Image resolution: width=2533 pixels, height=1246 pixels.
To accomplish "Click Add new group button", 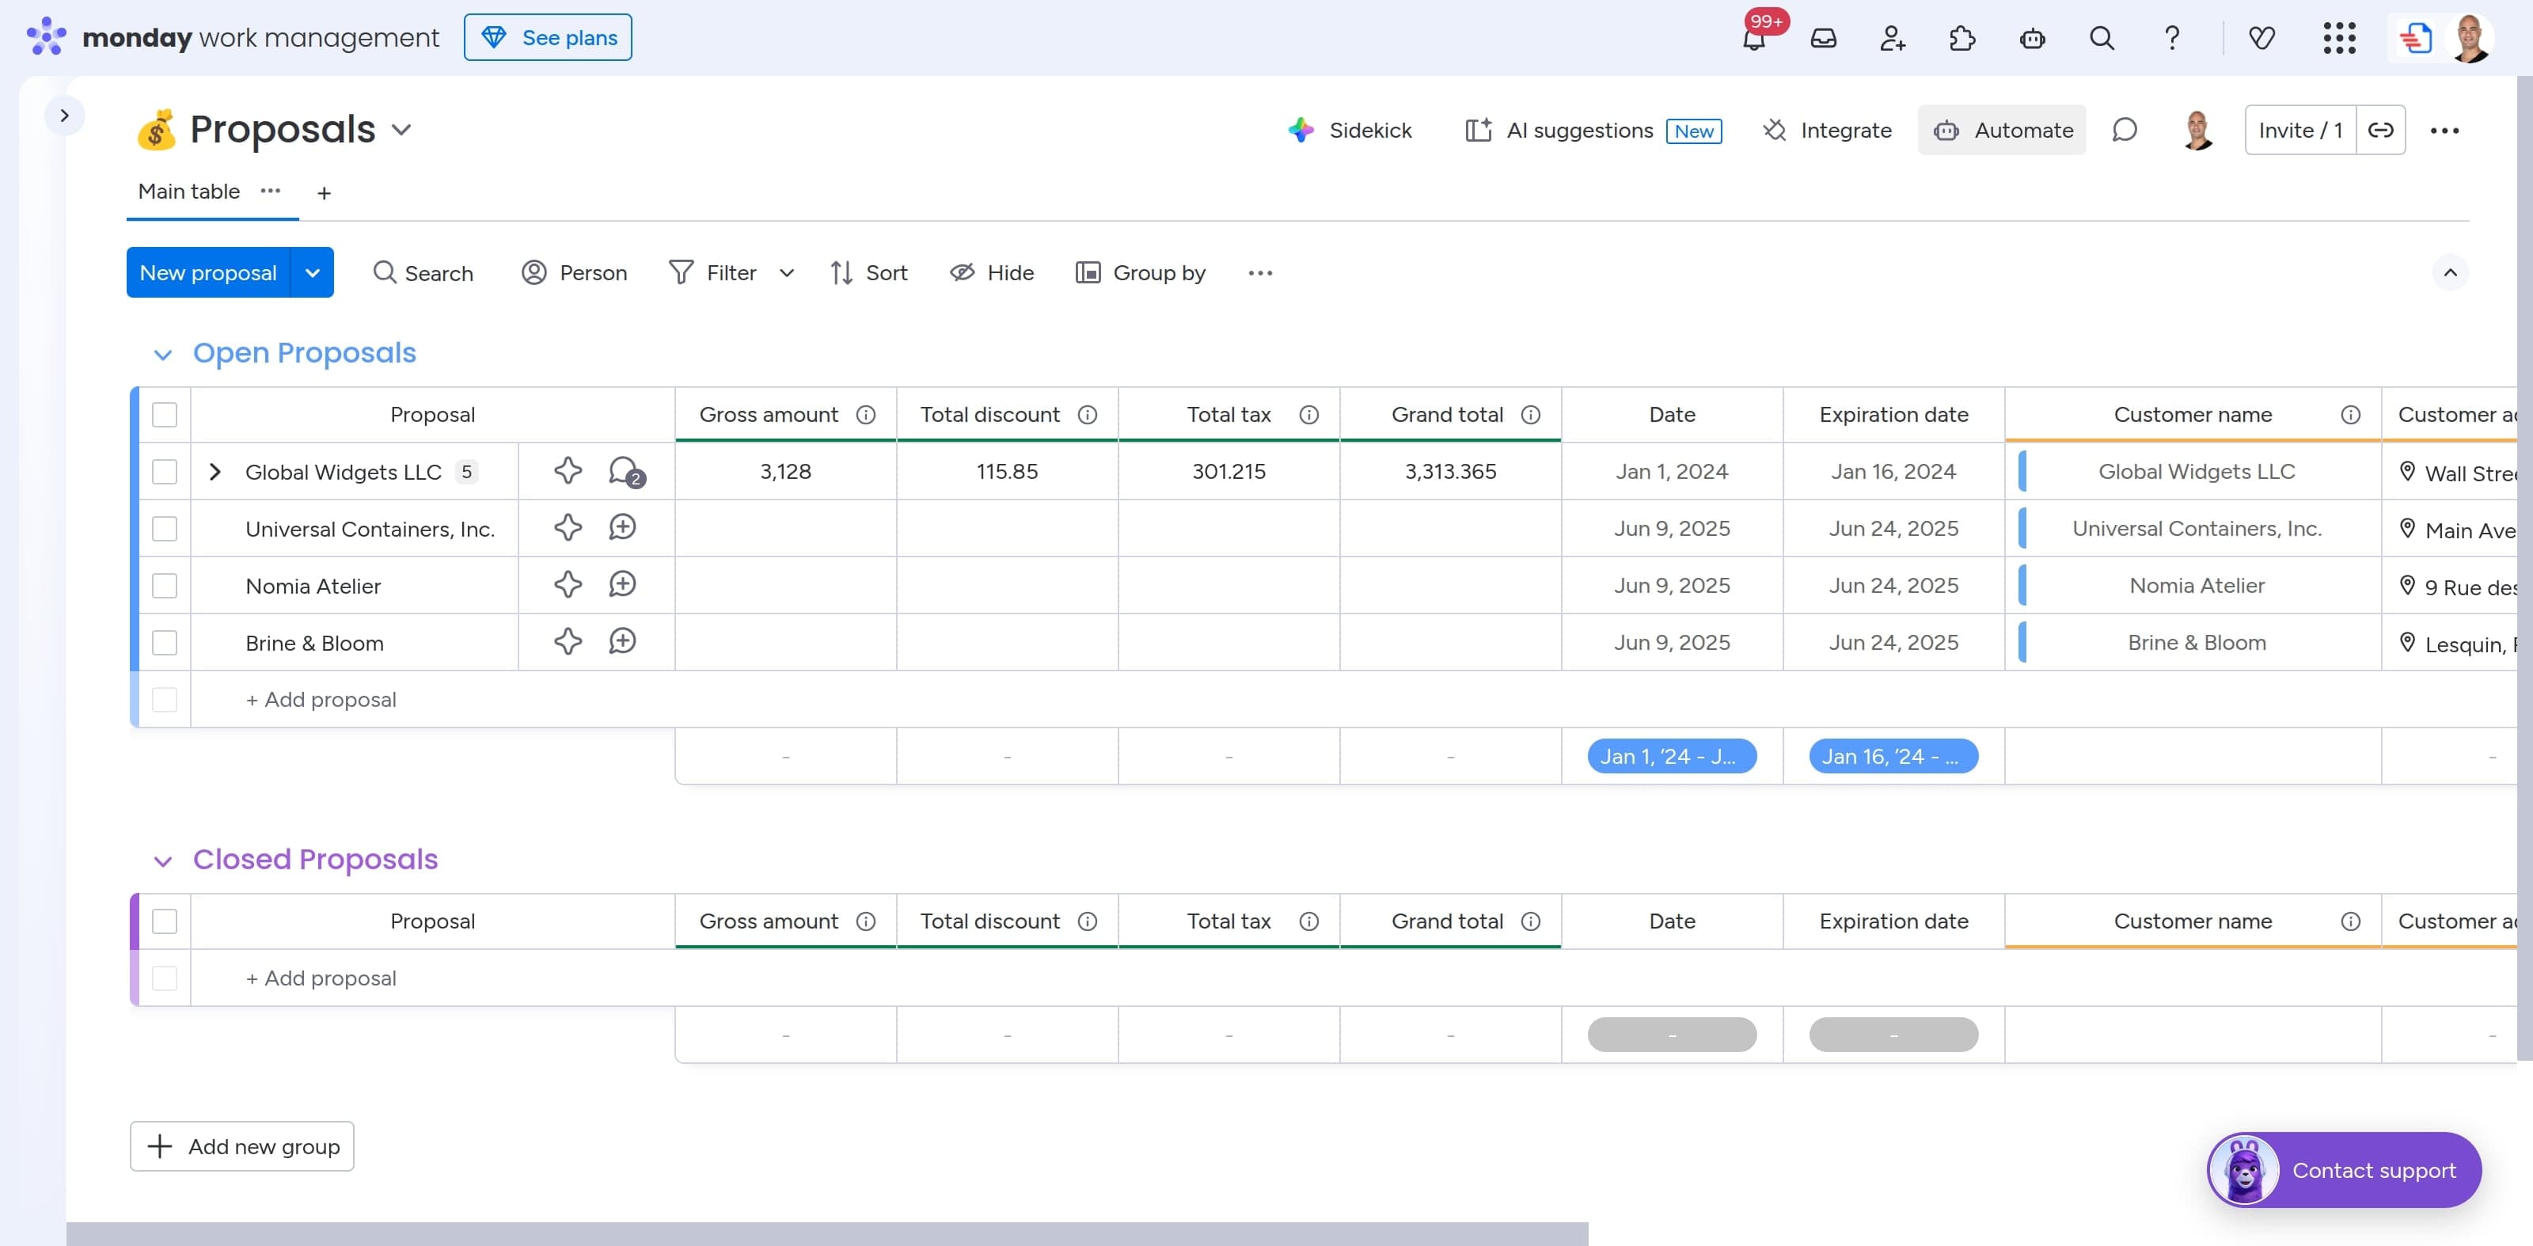I will tap(242, 1145).
